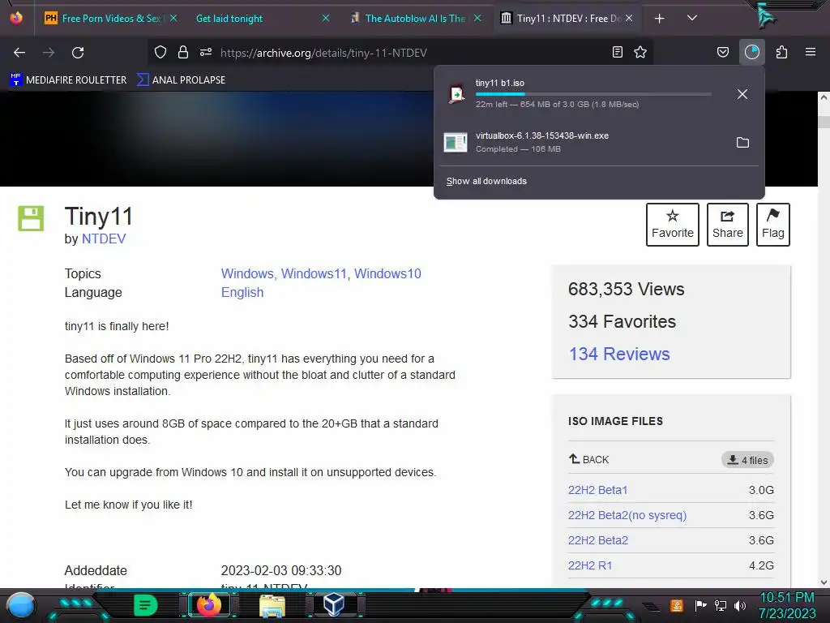Click the Firefox logo left of the tabs
The width and height of the screenshot is (830, 623).
click(x=16, y=18)
